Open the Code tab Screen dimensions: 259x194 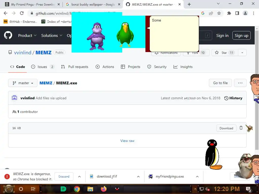17,67
